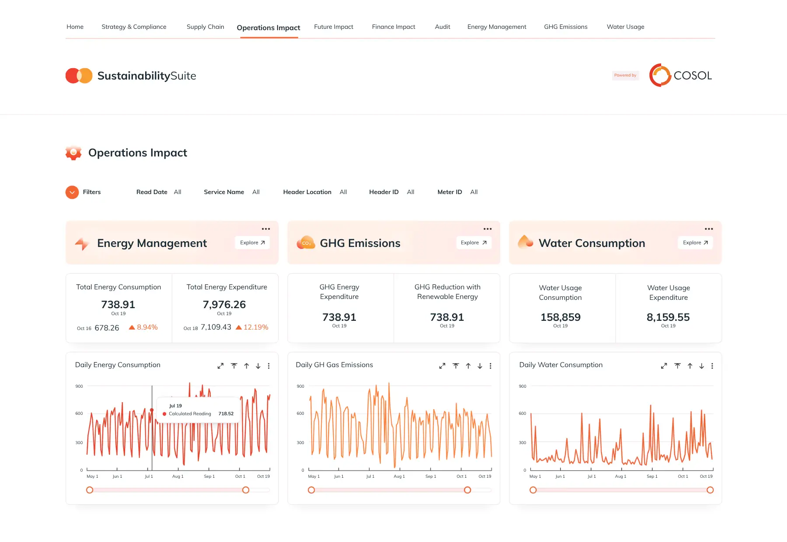Image resolution: width=787 pixels, height=542 pixels.
Task: Click the Total Energy Expenditure value card
Action: 225,308
